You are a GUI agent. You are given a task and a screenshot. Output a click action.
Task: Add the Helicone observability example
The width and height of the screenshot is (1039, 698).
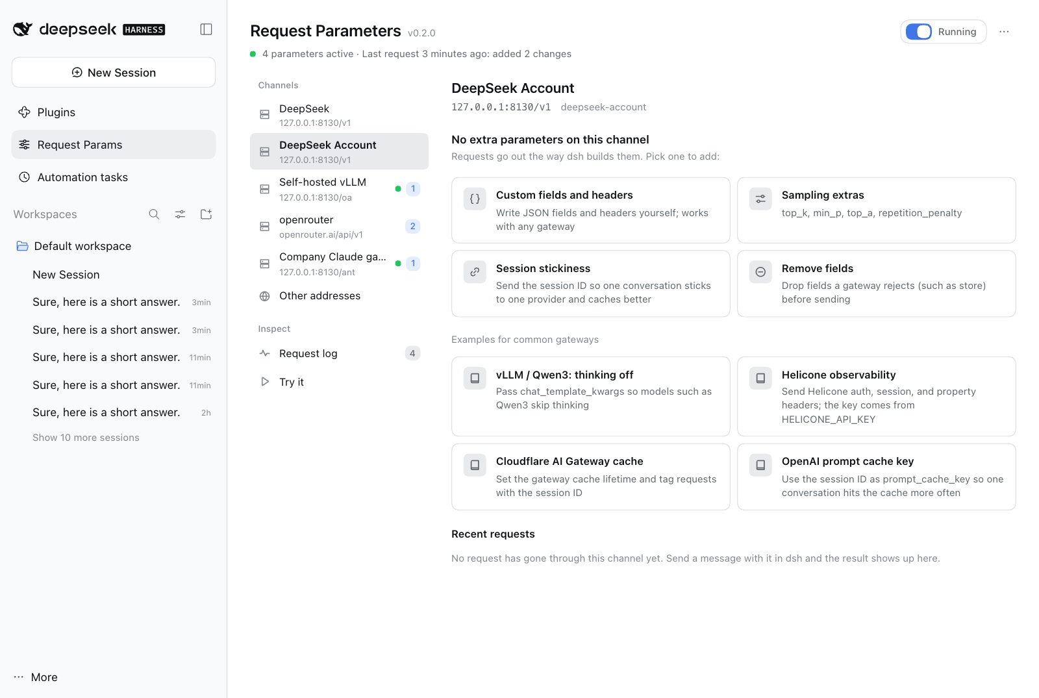pyautogui.click(x=876, y=396)
